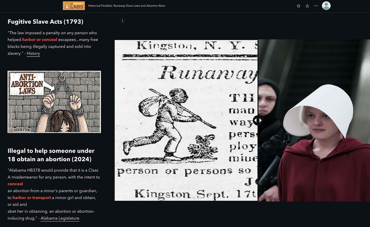Click the story title text in header
The width and height of the screenshot is (370, 227).
[127, 6]
